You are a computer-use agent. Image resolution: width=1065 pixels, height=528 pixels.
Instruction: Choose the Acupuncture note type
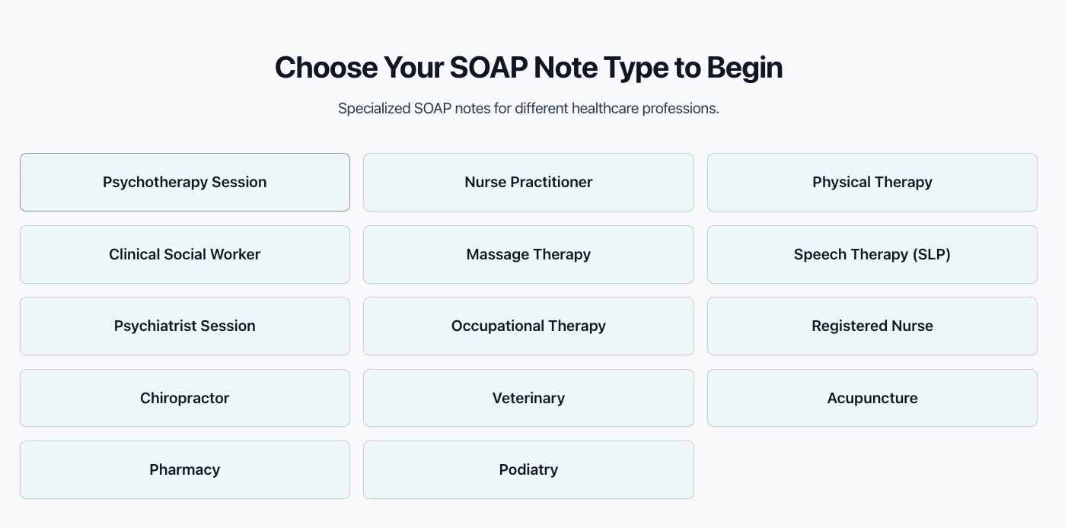(872, 398)
